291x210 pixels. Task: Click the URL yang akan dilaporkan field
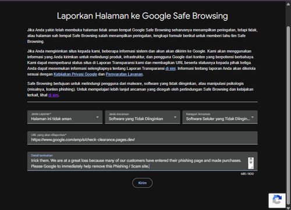(x=143, y=138)
